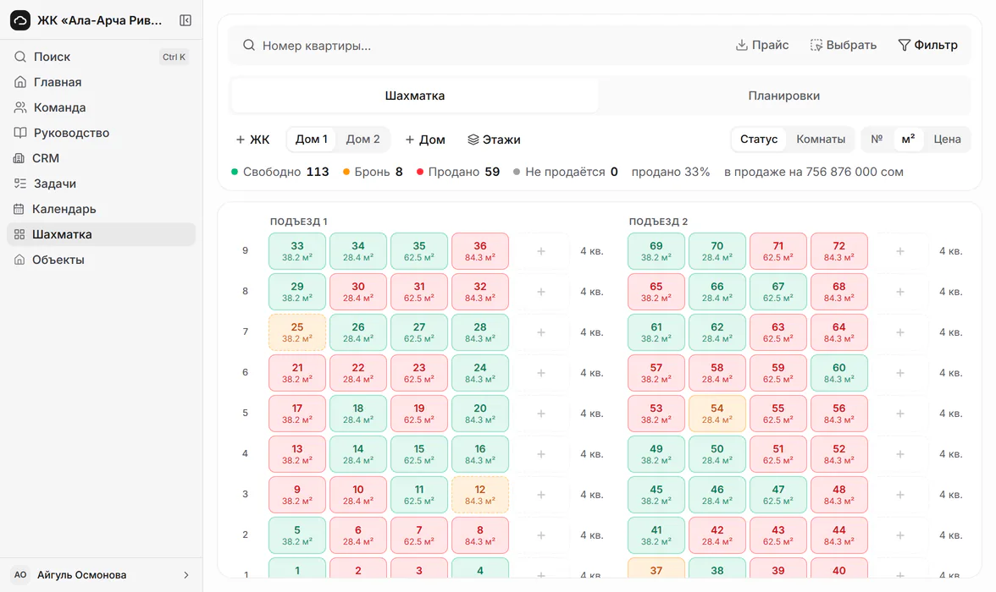
Task: Select the Дом 1 tab
Action: pyautogui.click(x=312, y=139)
